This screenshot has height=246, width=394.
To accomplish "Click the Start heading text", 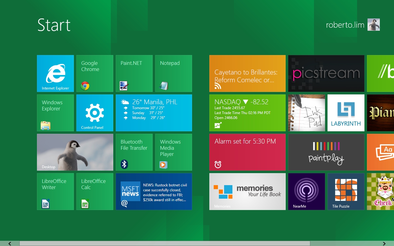I will coord(54,25).
